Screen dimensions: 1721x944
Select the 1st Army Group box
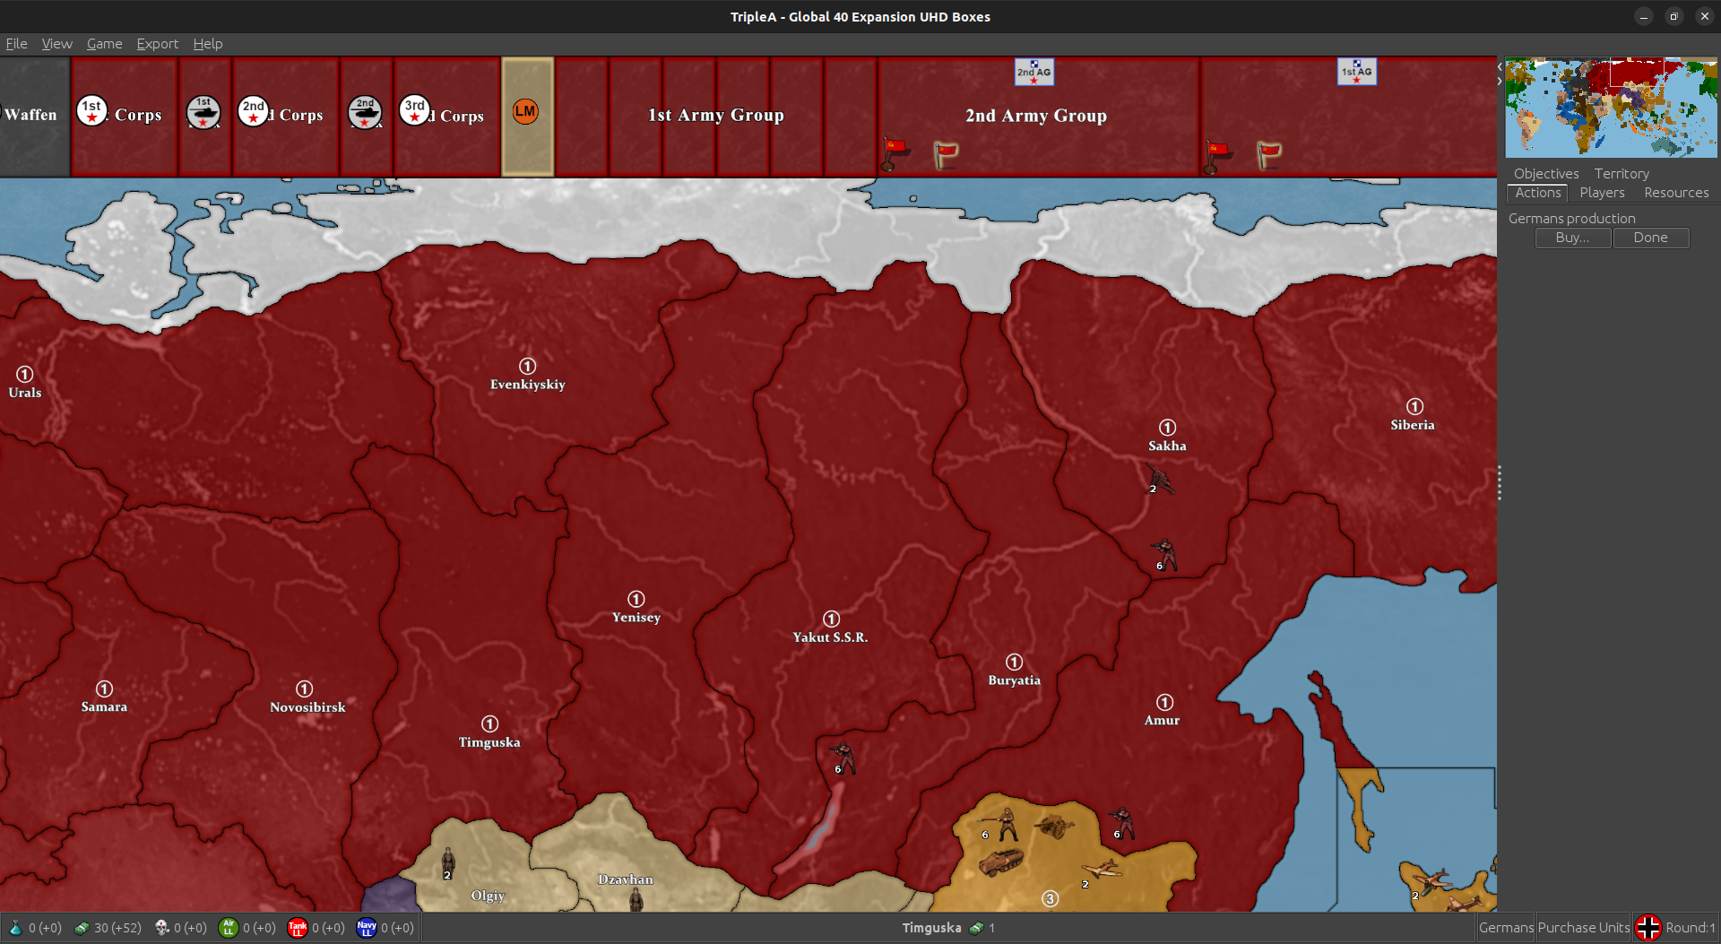716,116
